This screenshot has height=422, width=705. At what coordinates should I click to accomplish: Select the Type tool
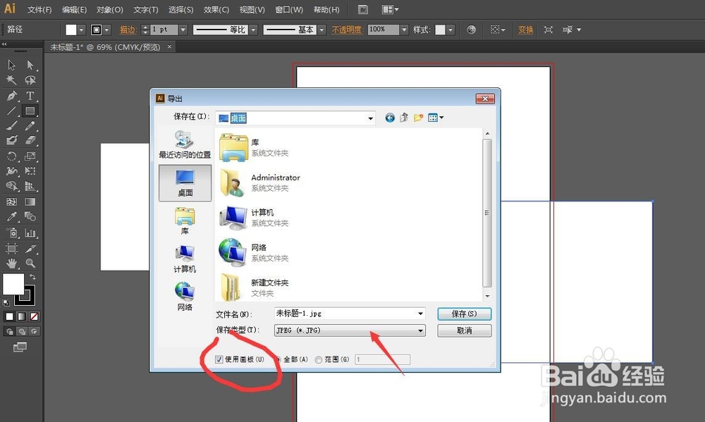point(30,96)
